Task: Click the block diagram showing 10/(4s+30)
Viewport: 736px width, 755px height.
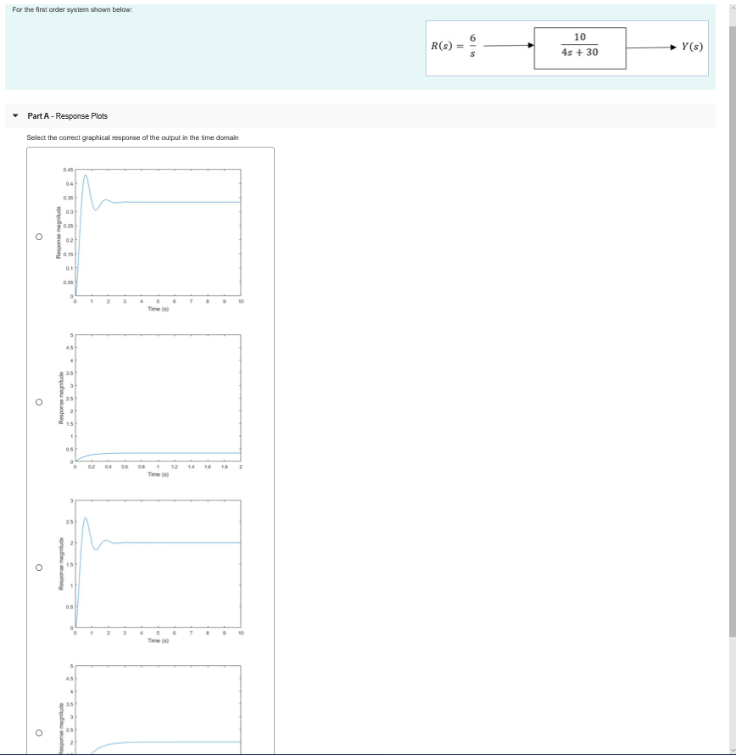Action: (580, 45)
